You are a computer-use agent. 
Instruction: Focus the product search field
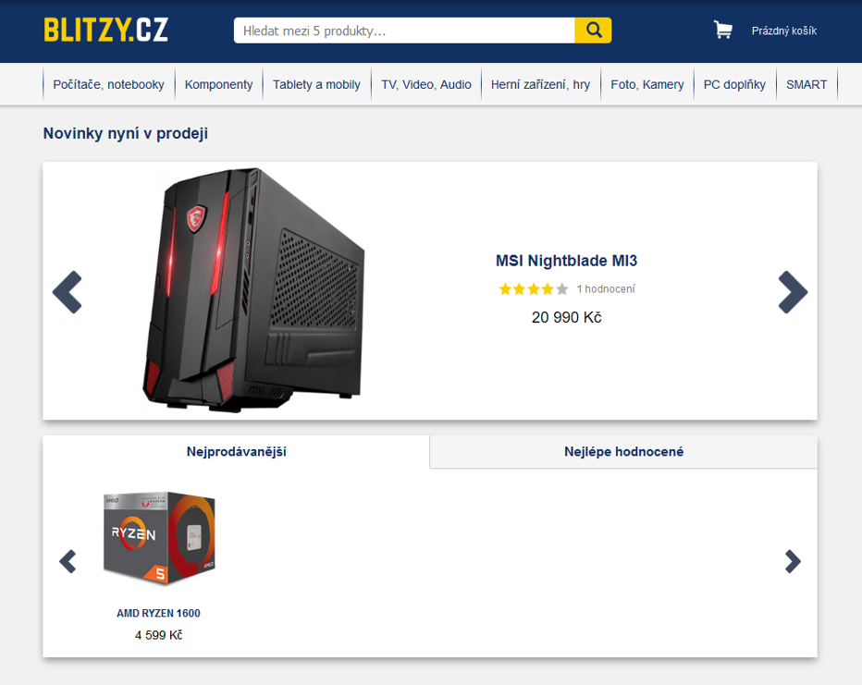click(x=404, y=31)
